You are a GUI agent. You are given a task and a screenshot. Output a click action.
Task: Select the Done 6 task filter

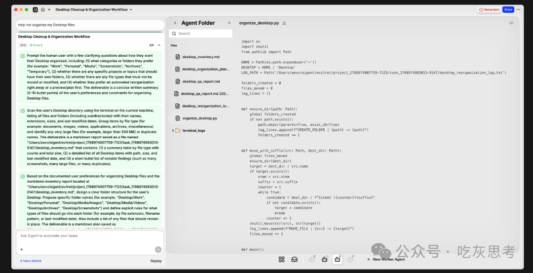click(x=36, y=45)
